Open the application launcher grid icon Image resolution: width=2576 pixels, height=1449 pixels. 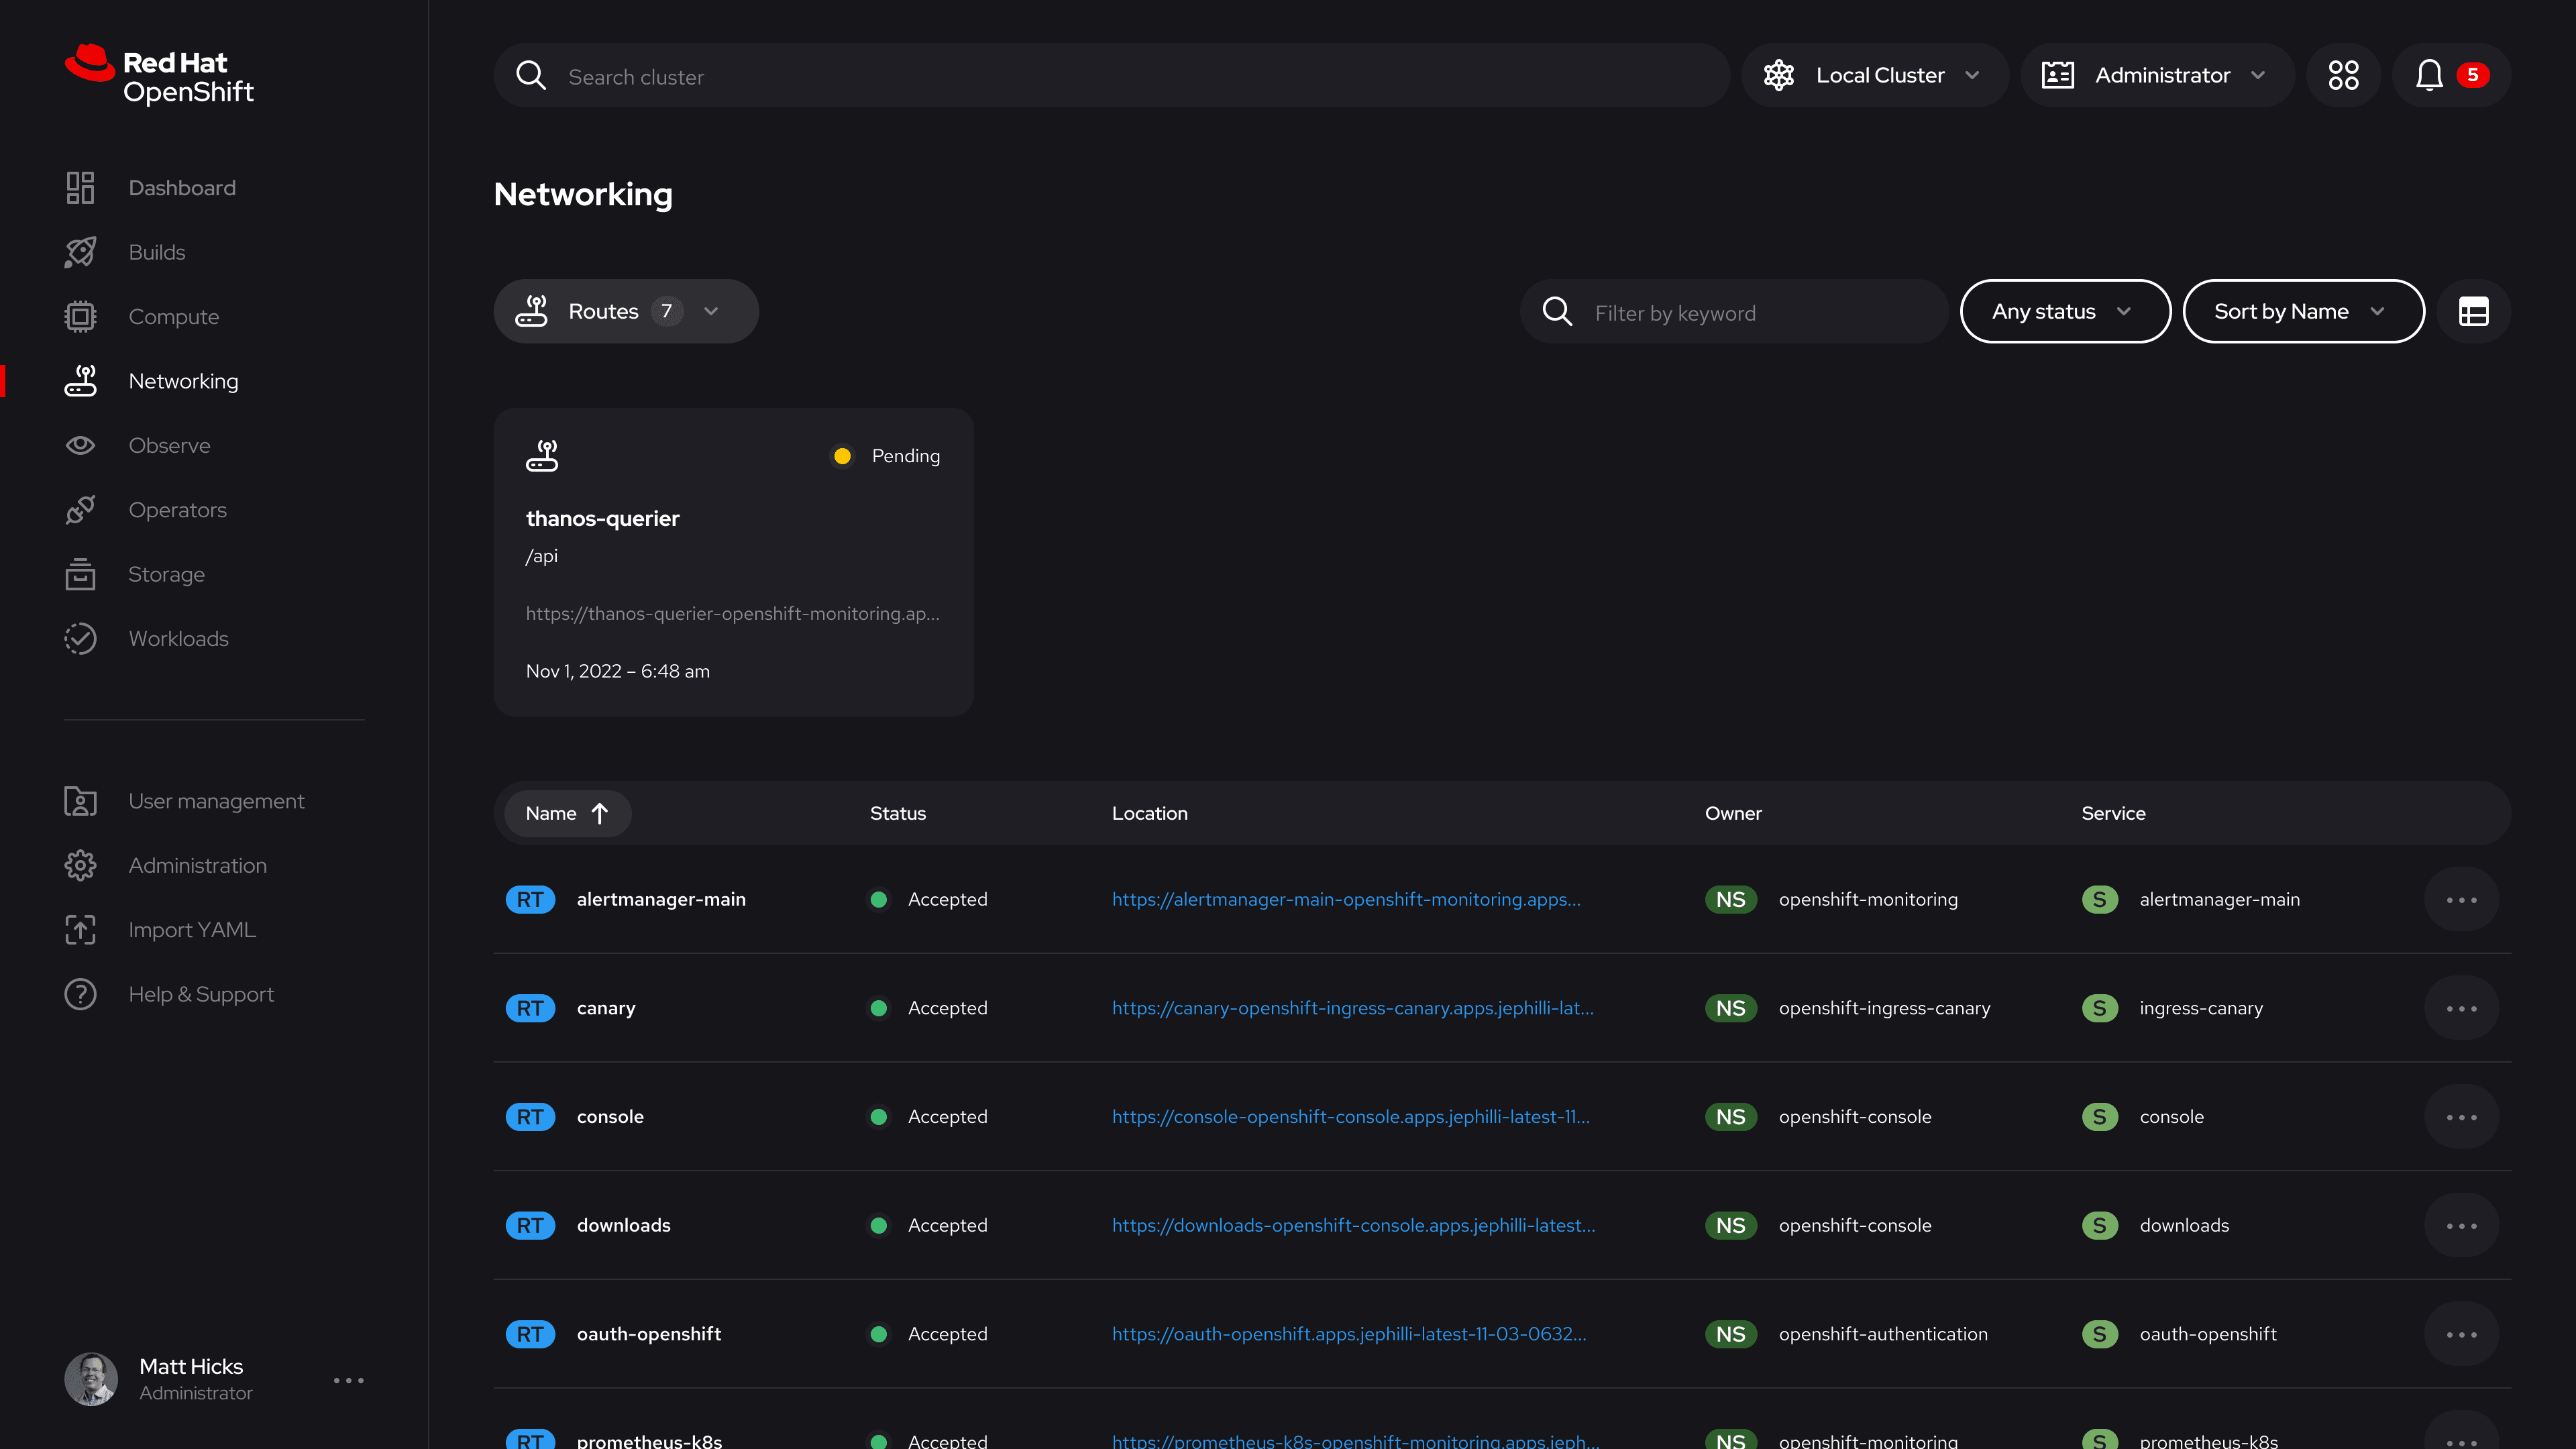[x=2343, y=75]
